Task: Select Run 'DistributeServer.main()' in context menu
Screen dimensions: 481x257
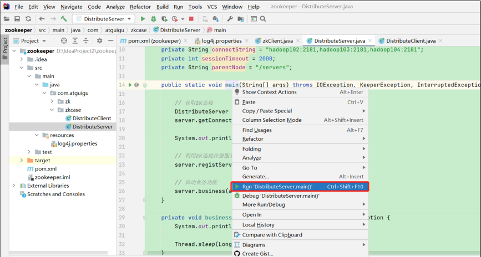Action: pyautogui.click(x=277, y=187)
